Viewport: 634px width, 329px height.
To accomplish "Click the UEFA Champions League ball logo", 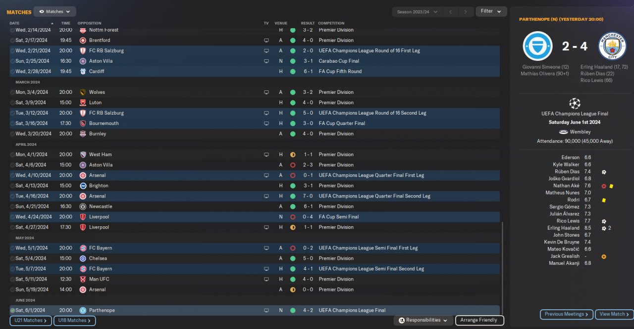I will pyautogui.click(x=575, y=103).
